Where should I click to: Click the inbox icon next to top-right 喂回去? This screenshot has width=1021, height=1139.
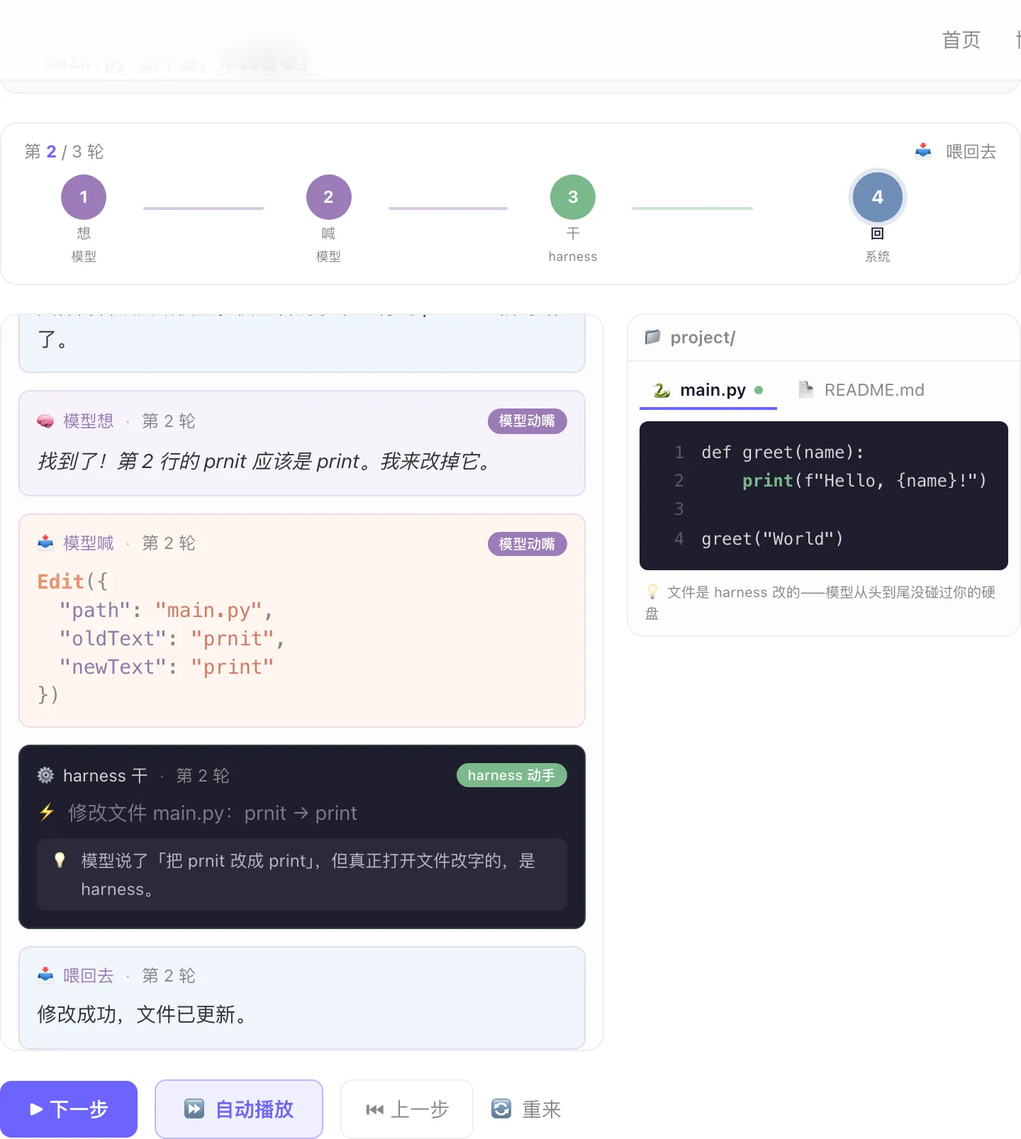[x=923, y=151]
